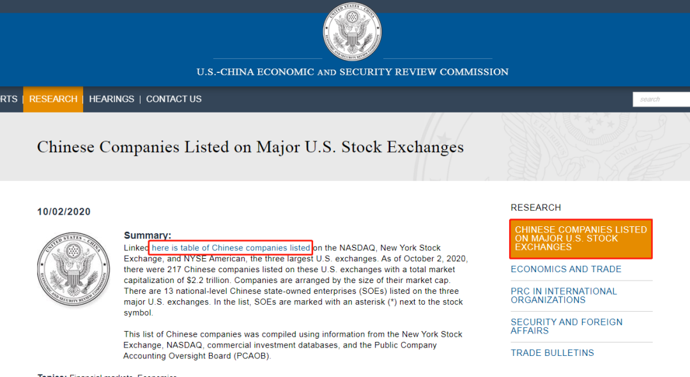Click the partially visible RTS menu item
The image size is (690, 377).
pyautogui.click(x=9, y=99)
